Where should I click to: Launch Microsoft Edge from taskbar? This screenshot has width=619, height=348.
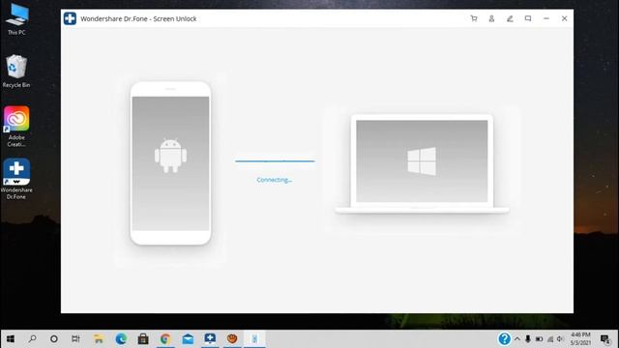click(x=121, y=339)
